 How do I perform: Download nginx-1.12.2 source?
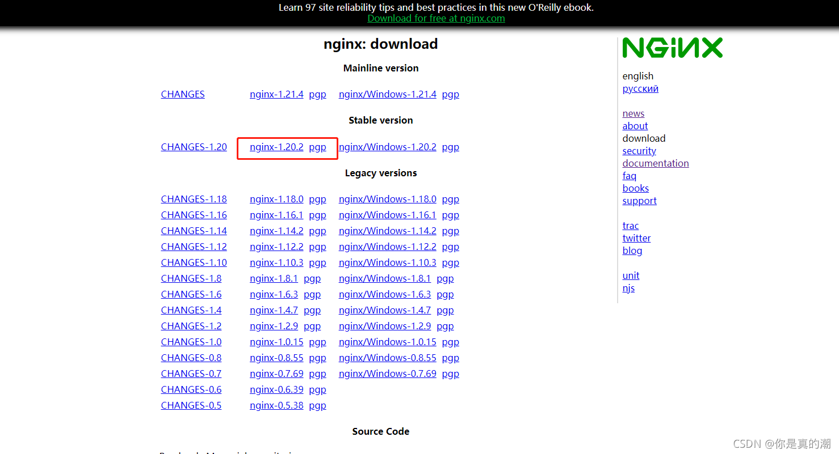pos(276,247)
